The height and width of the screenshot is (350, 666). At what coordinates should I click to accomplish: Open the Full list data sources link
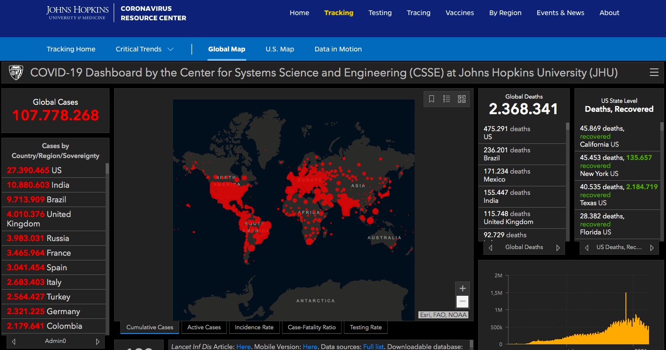[x=374, y=347]
